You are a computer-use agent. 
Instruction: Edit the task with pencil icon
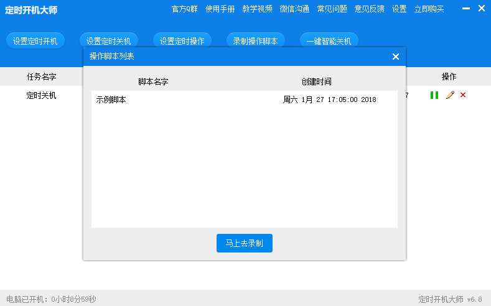[x=450, y=95]
